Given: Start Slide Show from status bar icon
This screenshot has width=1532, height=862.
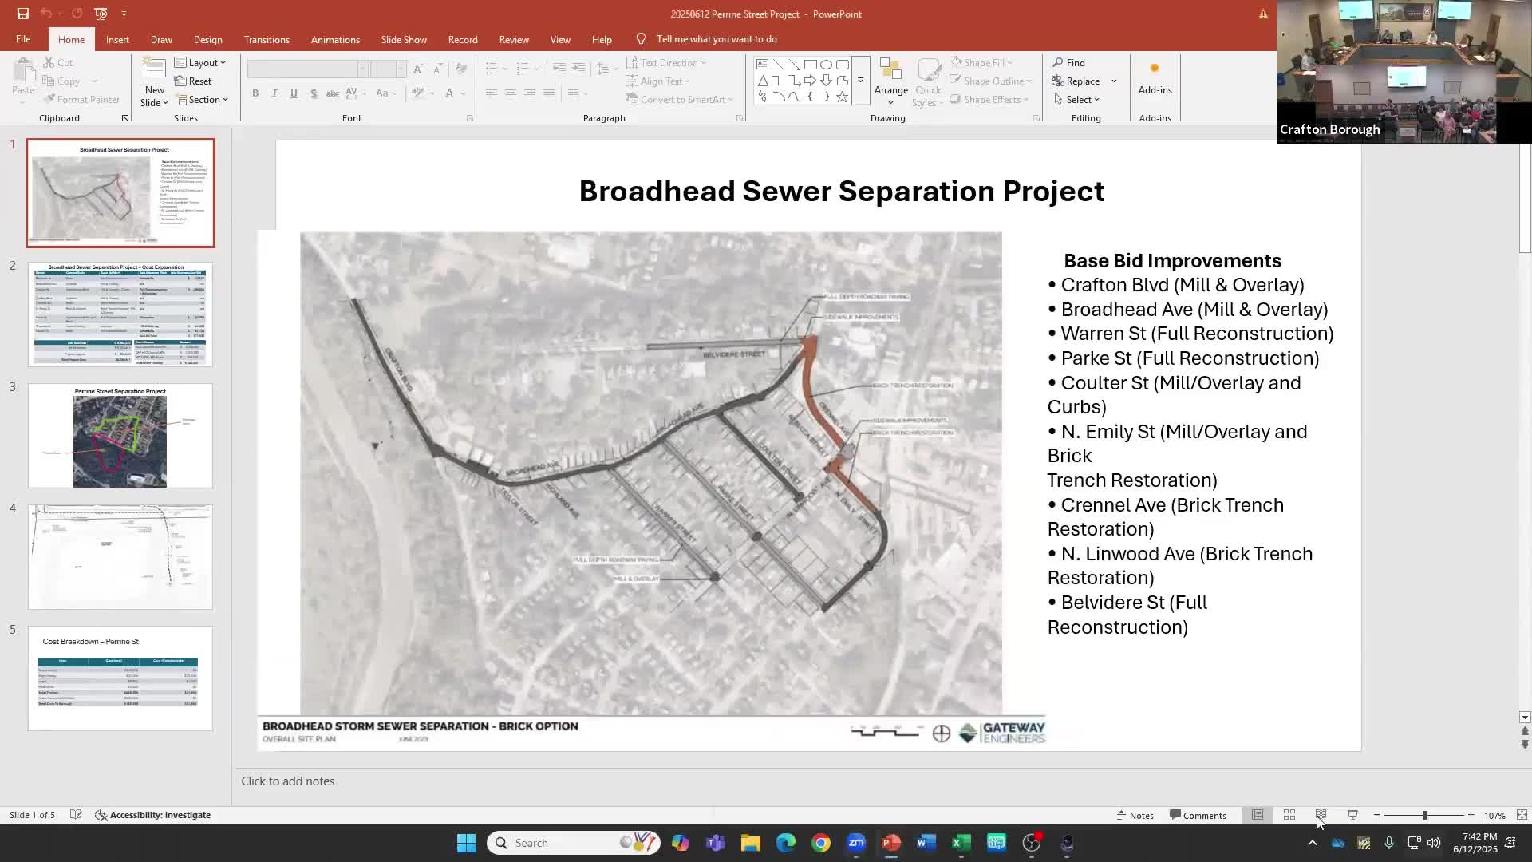Looking at the screenshot, I should coord(1352,815).
